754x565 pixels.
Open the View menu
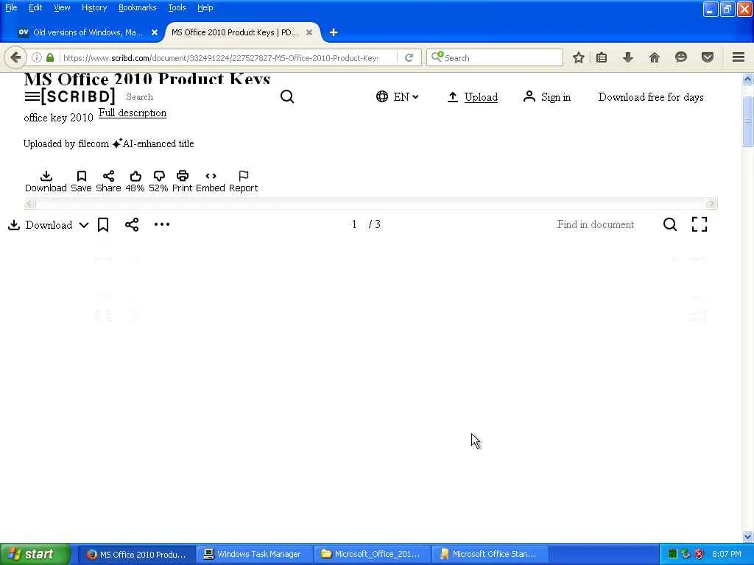(62, 7)
